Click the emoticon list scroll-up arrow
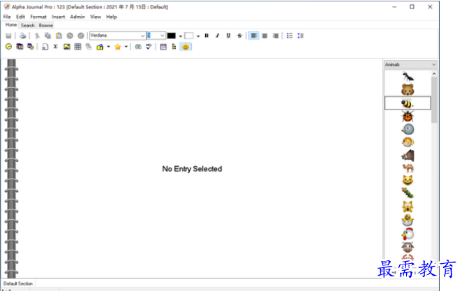 pos(434,74)
